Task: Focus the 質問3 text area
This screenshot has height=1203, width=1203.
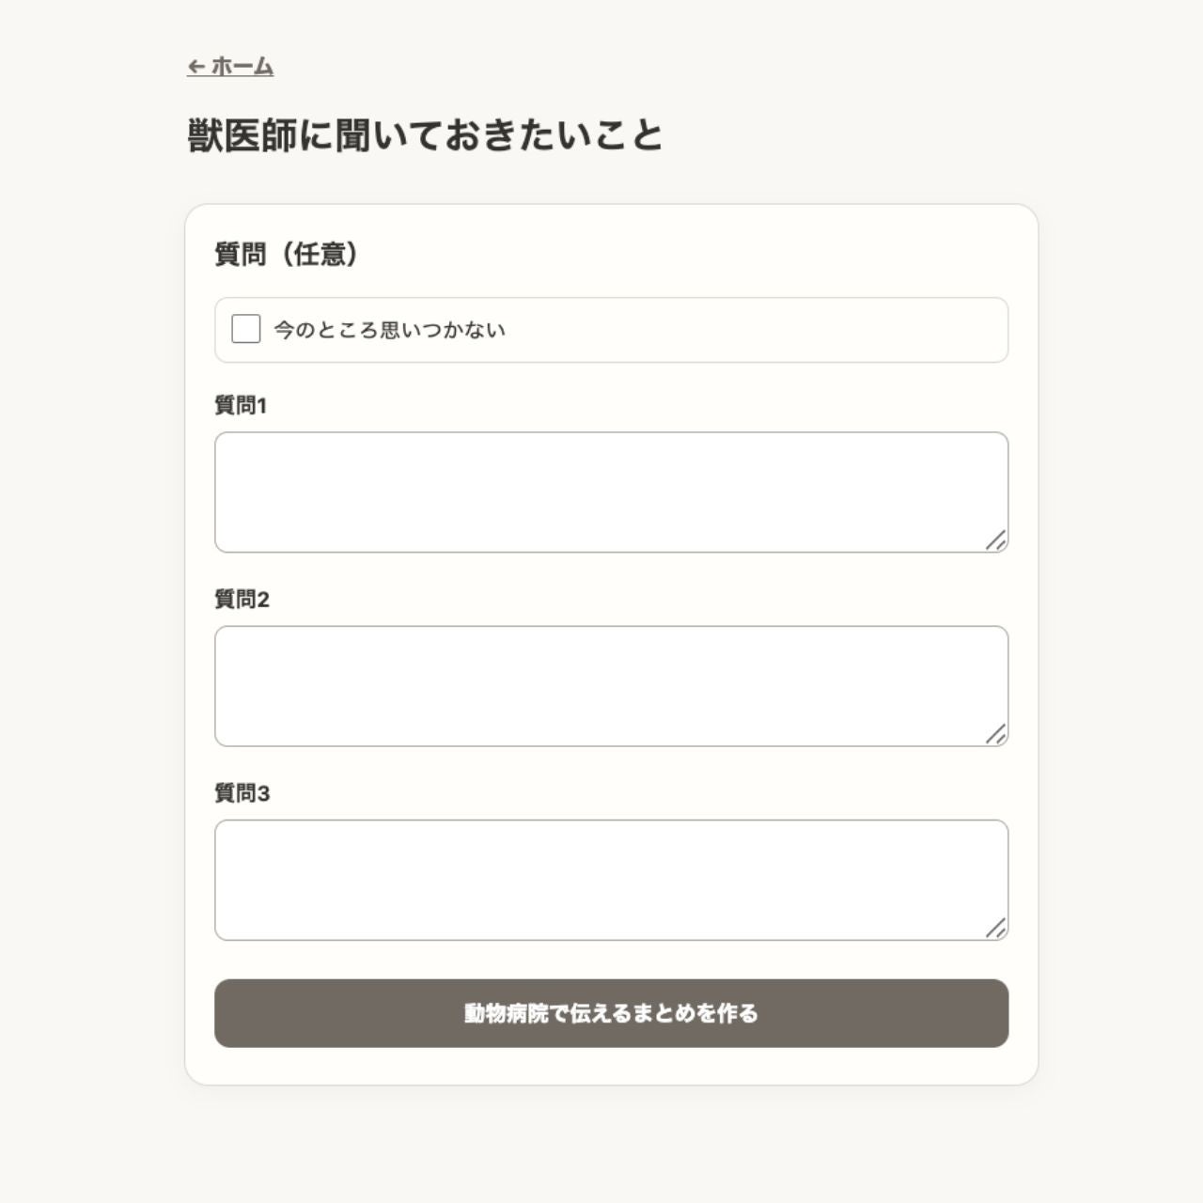Action: pos(611,880)
